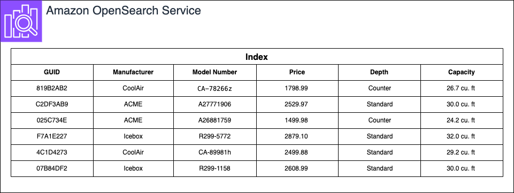Click model number A27771906 cell
Viewport: 514px width, 193px height.
coord(214,105)
